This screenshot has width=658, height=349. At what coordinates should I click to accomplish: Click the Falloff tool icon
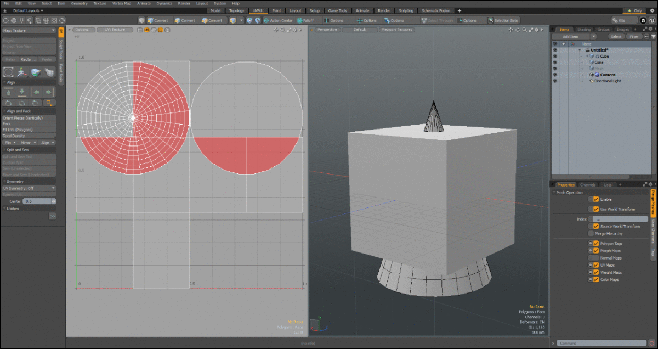click(299, 20)
